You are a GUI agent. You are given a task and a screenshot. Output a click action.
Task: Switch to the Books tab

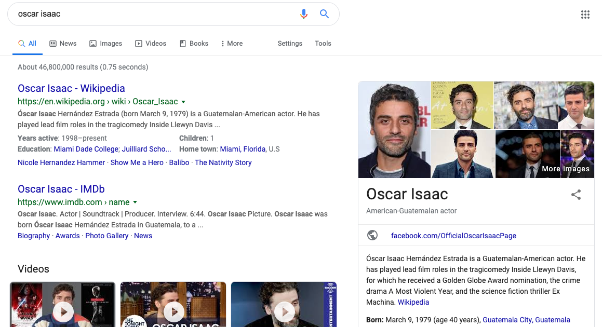[x=194, y=44]
